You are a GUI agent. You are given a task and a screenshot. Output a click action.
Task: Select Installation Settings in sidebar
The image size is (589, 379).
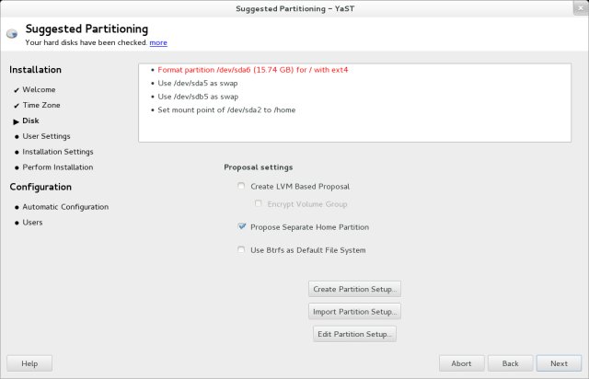point(57,152)
